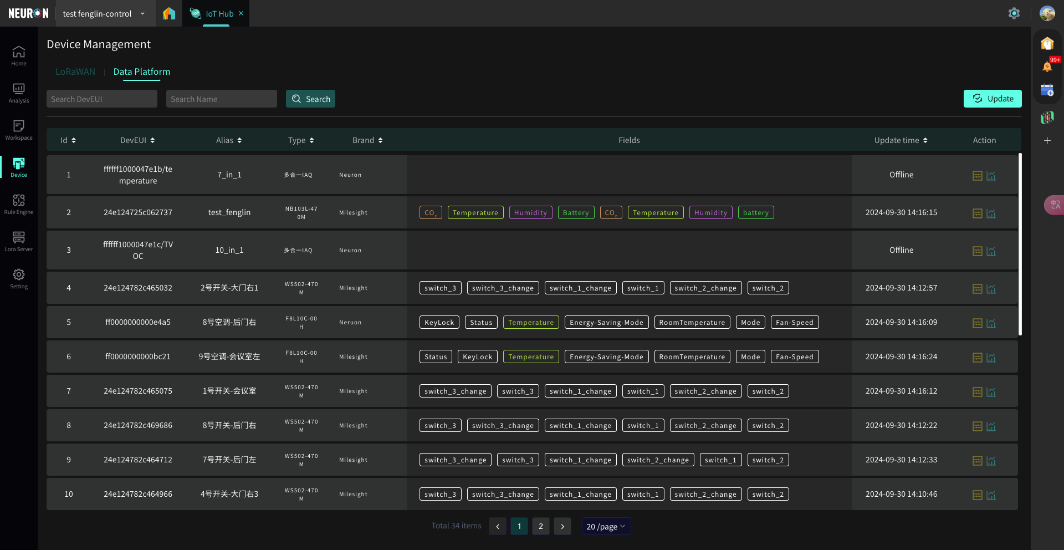The height and width of the screenshot is (550, 1064).
Task: Open chart icon for test_fenglin row
Action: pyautogui.click(x=991, y=213)
